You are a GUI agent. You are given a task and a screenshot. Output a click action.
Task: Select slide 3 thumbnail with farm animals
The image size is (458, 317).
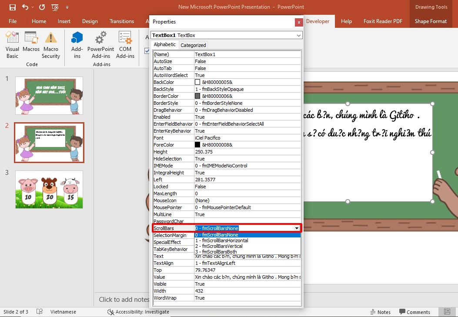49,190
